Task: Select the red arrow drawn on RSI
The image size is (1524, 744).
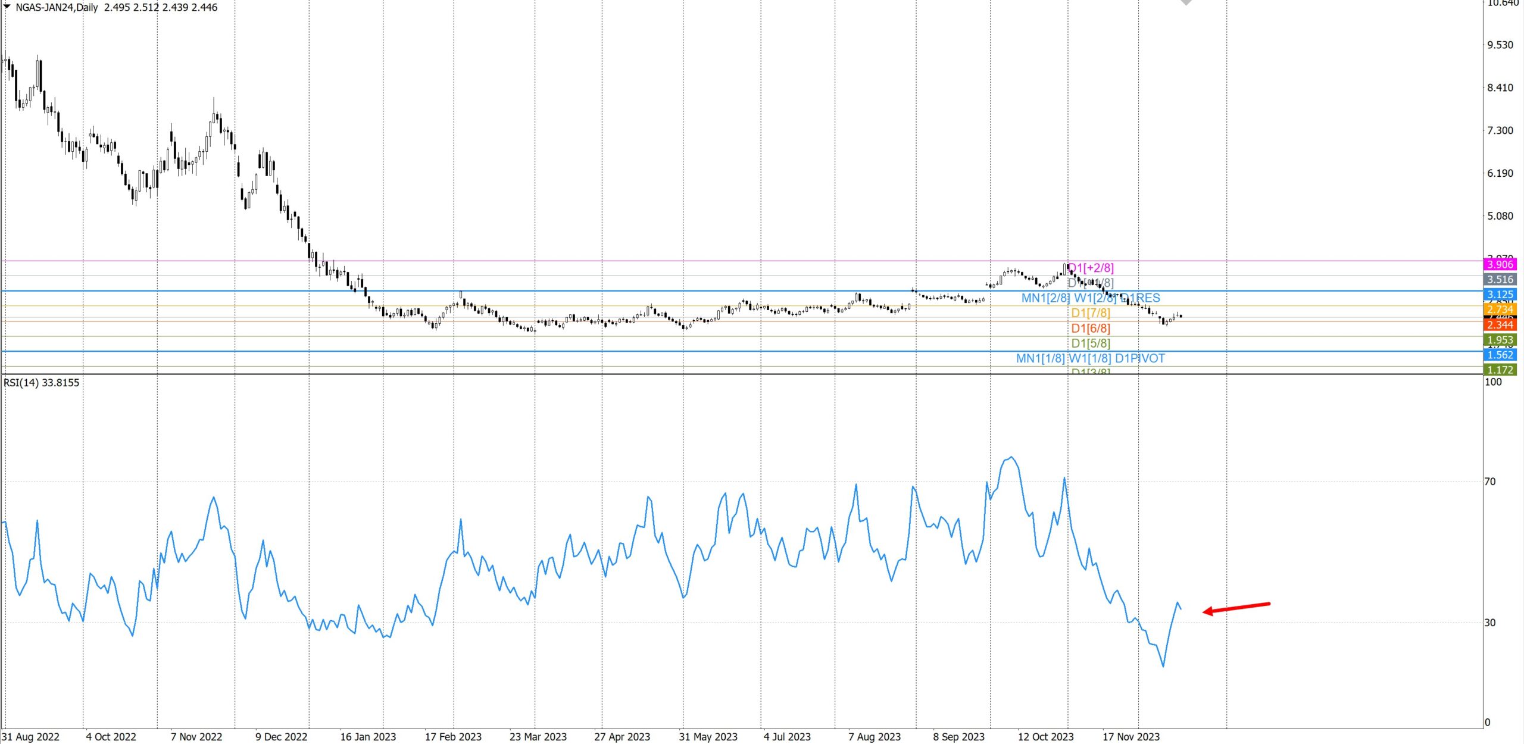Action: coord(1236,608)
